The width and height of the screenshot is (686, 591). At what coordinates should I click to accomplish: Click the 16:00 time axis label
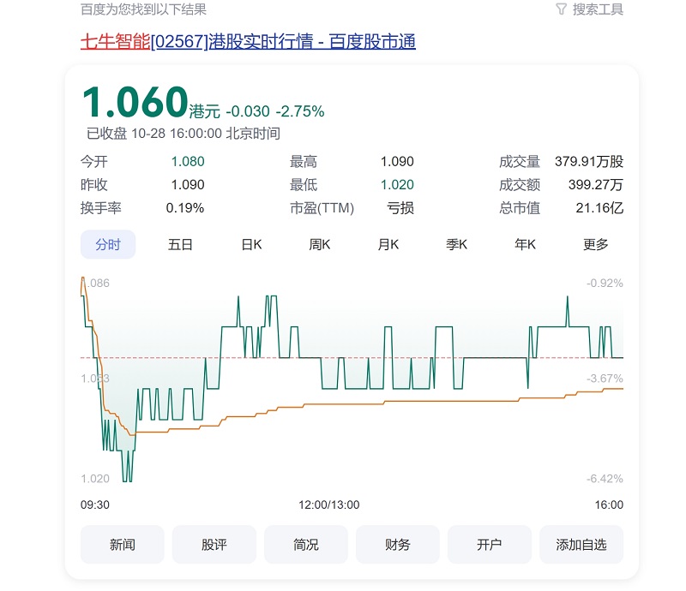click(x=609, y=504)
